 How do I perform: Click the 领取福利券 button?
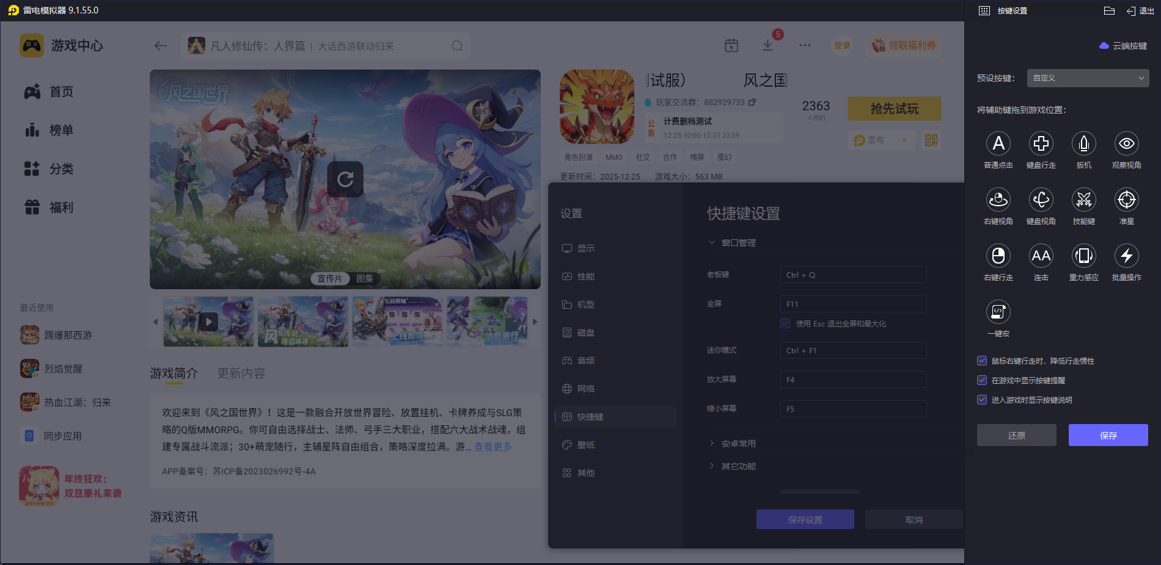pos(904,45)
